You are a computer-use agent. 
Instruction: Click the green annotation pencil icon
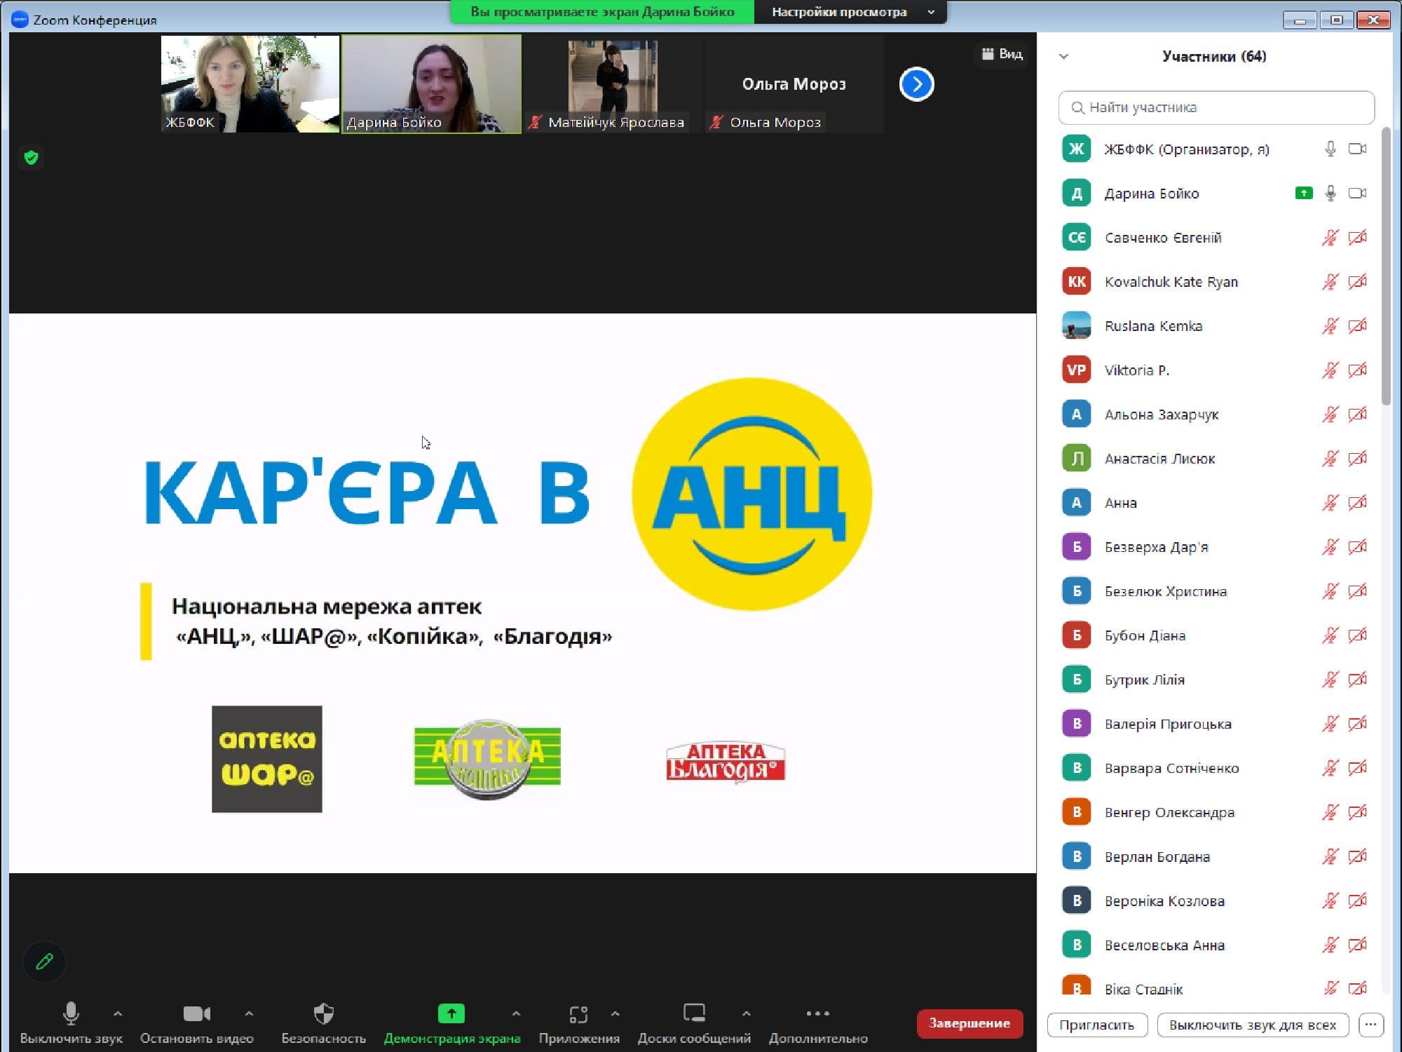pyautogui.click(x=44, y=962)
